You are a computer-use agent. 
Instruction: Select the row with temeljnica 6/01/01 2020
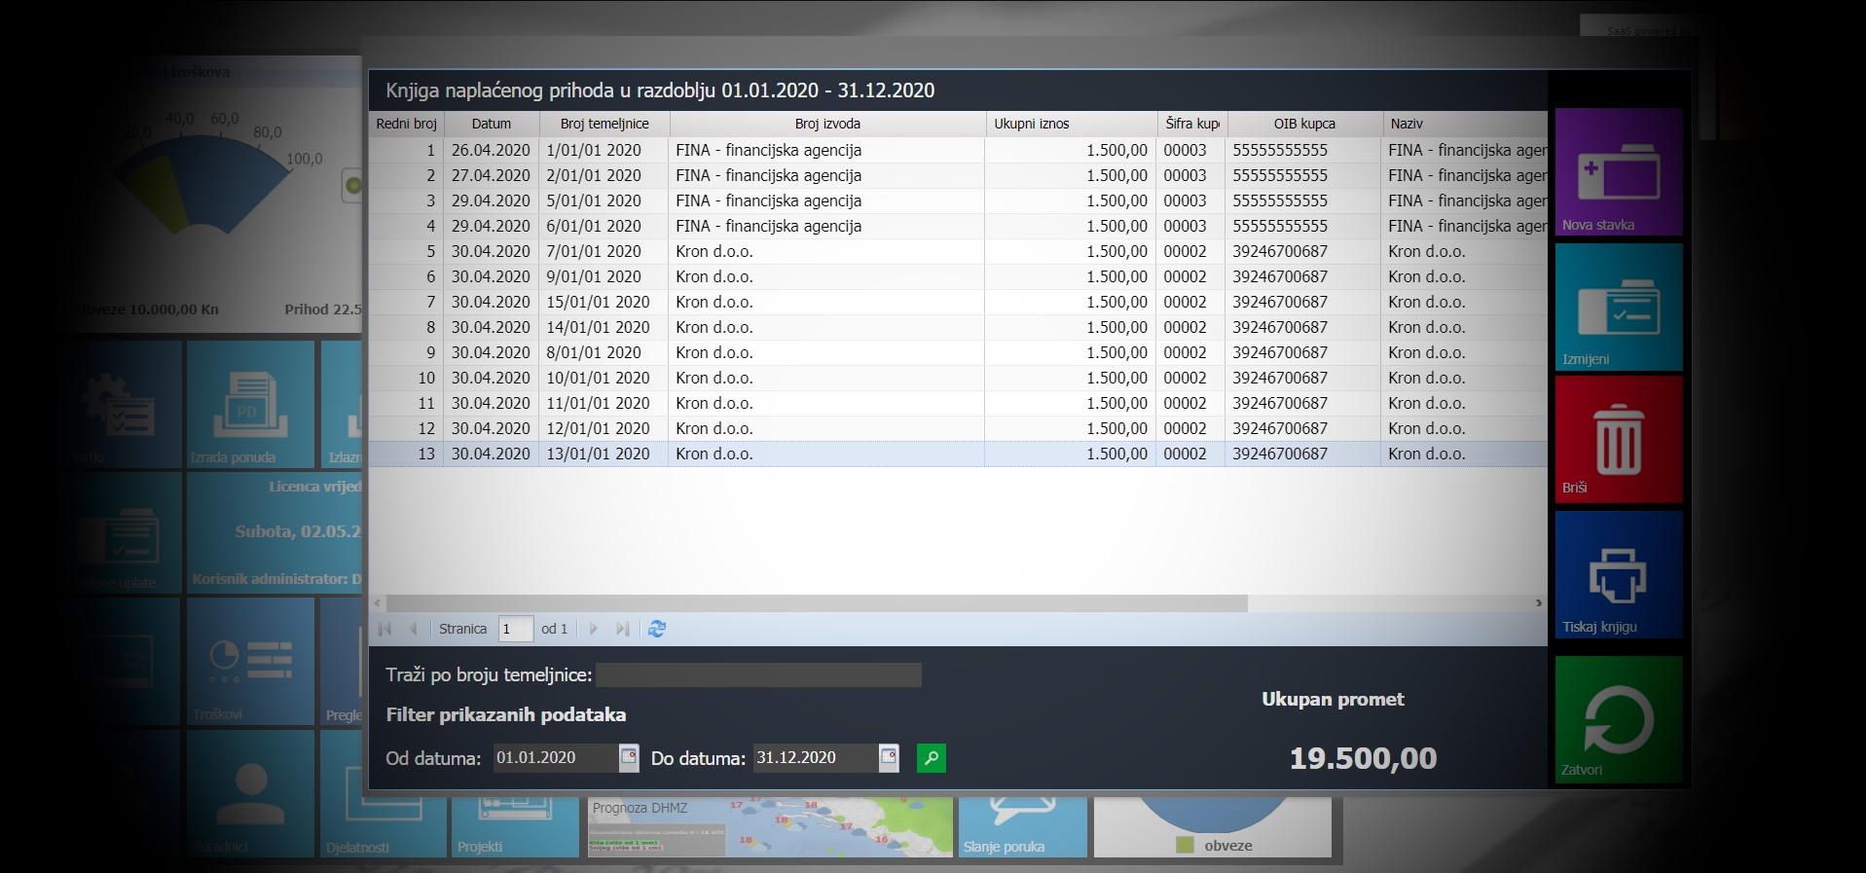[x=958, y=226]
